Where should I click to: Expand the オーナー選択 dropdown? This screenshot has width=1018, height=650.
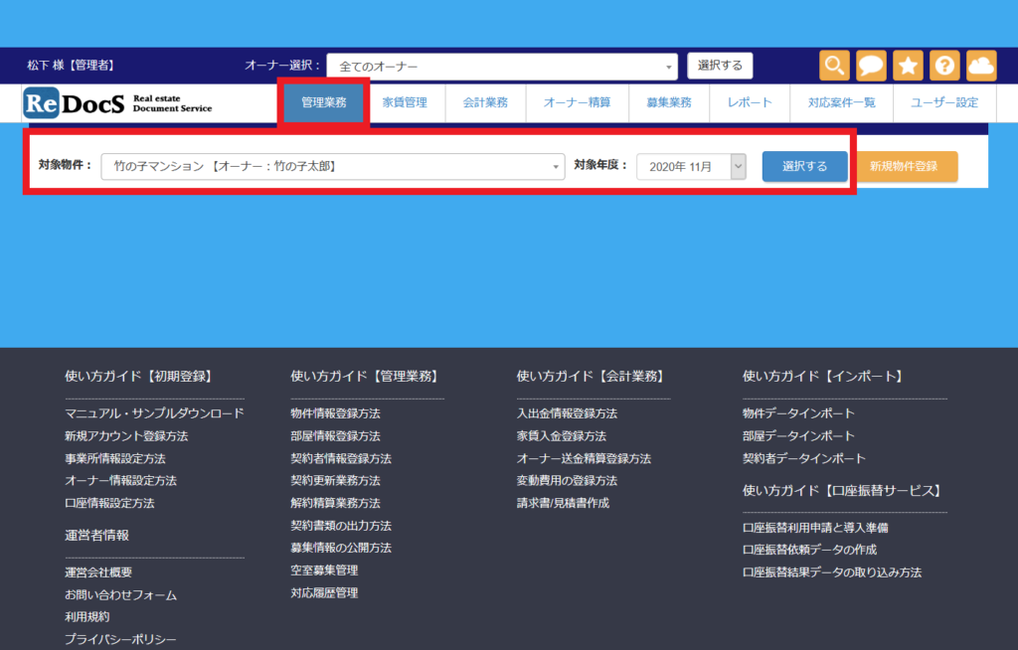[x=502, y=67]
